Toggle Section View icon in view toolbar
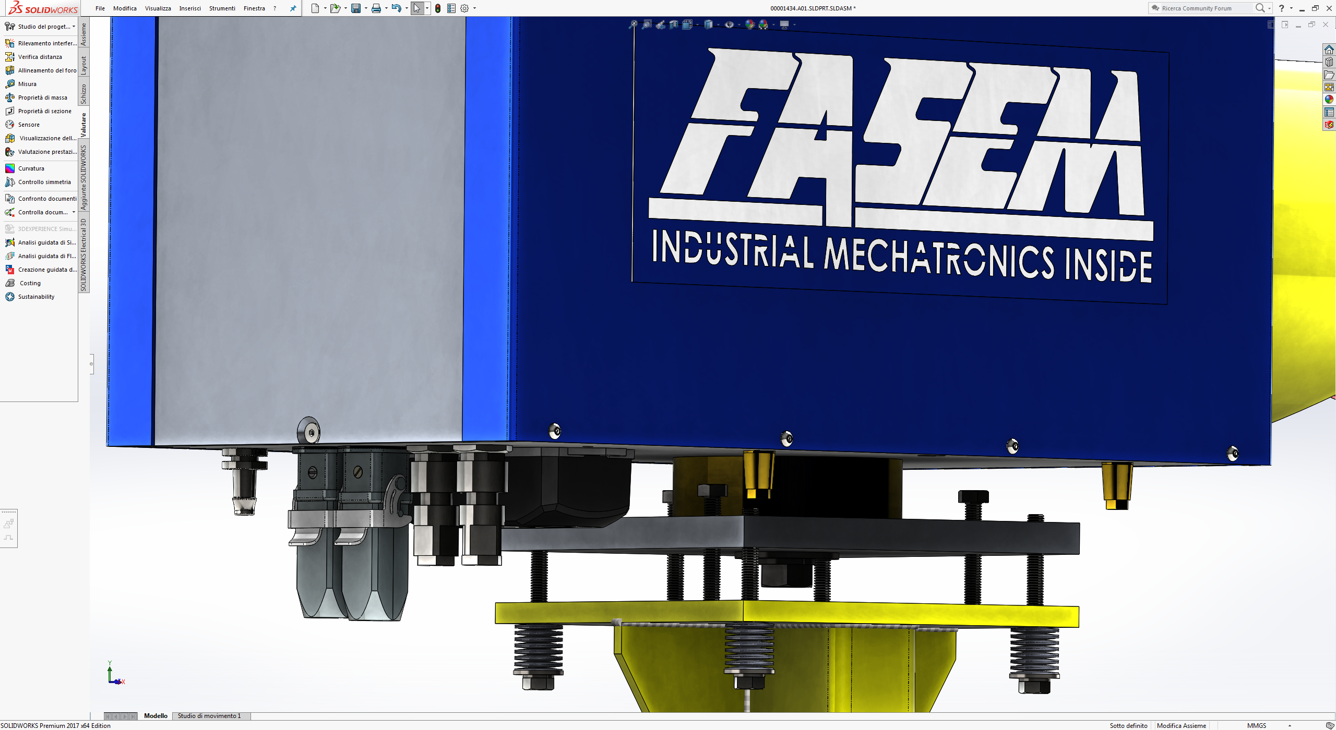This screenshot has height=730, width=1336. [674, 25]
